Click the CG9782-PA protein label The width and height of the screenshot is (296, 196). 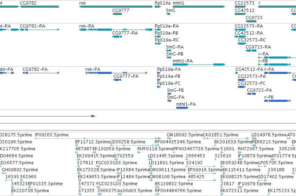pyautogui.click(x=35, y=69)
